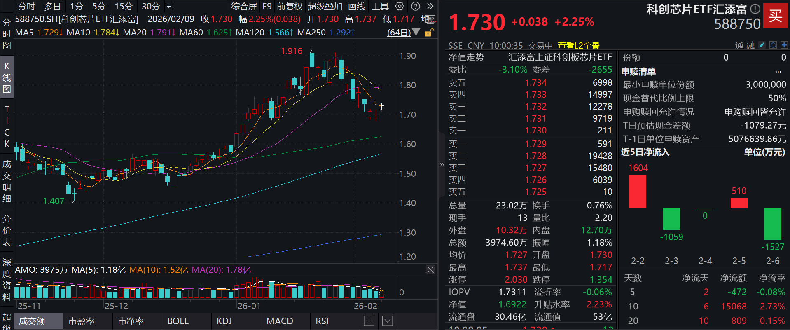The height and width of the screenshot is (330, 790).
Task: Click the help question mark icon
Action: [416, 6]
